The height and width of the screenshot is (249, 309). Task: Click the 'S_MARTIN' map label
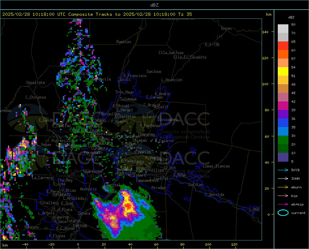point(142,152)
